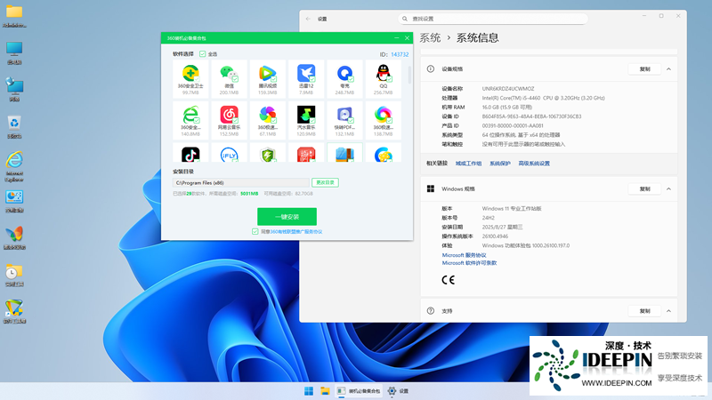This screenshot has width=712, height=400.
Task: Uncheck the 快转PDF checkbox
Action: (351, 121)
